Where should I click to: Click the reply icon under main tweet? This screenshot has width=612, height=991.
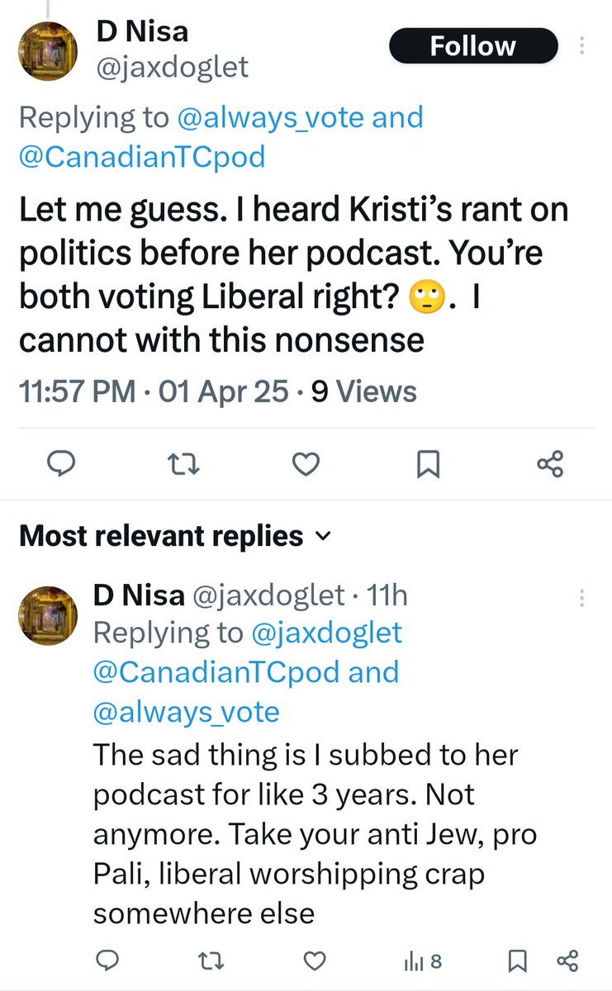pyautogui.click(x=61, y=466)
